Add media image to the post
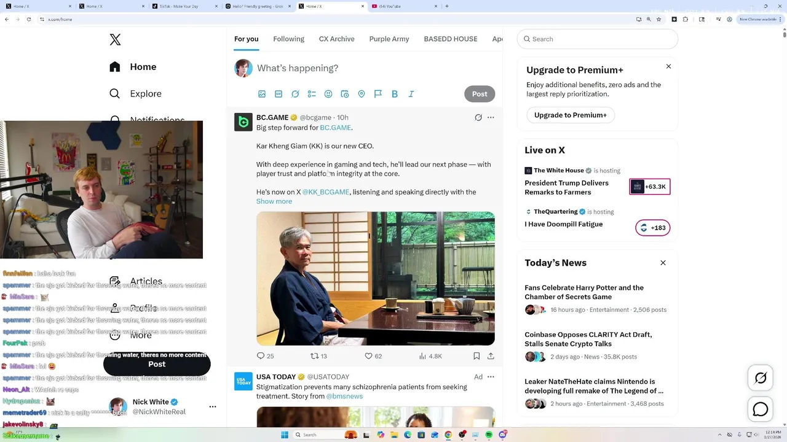 tap(262, 94)
